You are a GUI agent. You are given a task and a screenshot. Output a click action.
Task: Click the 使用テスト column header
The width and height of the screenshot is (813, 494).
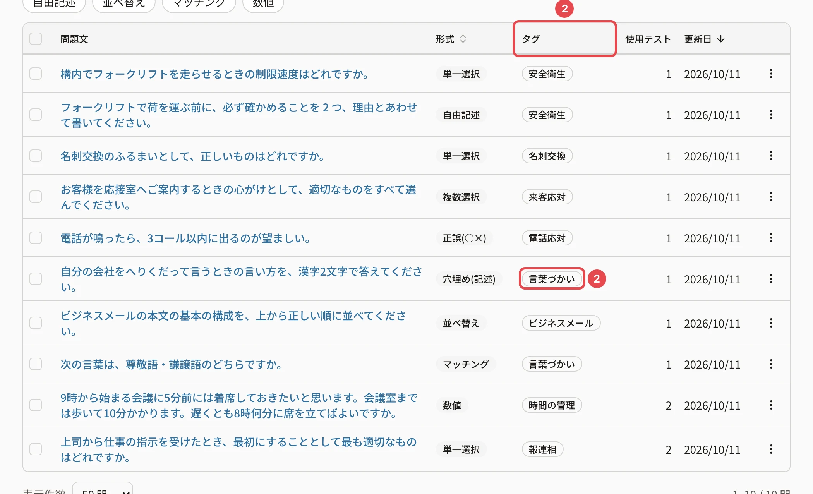pos(648,39)
